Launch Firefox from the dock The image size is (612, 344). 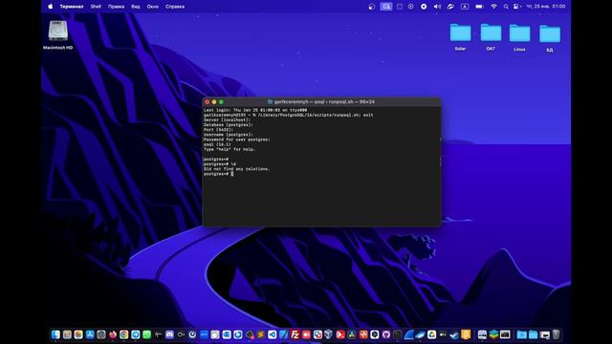(x=113, y=334)
